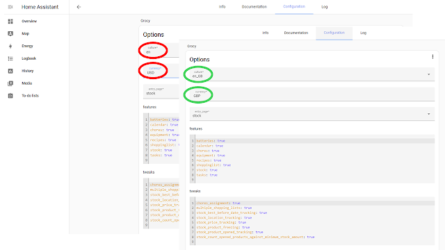Open Map in the sidebar
Screen dimensions: 445x250
point(25,34)
